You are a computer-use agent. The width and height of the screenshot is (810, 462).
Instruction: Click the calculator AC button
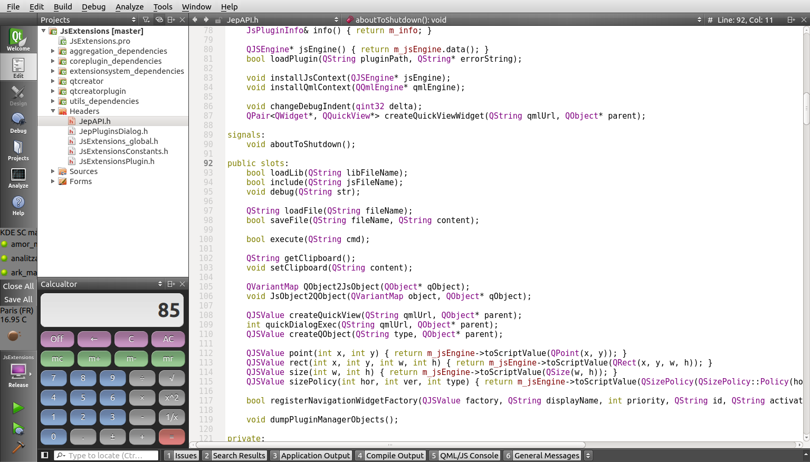pyautogui.click(x=168, y=339)
